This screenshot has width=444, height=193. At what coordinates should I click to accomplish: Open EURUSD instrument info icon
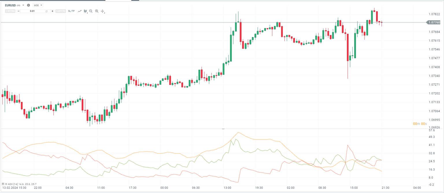coord(28,5)
